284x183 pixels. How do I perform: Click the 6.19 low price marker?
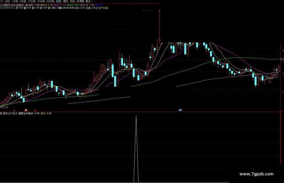pos(5,107)
